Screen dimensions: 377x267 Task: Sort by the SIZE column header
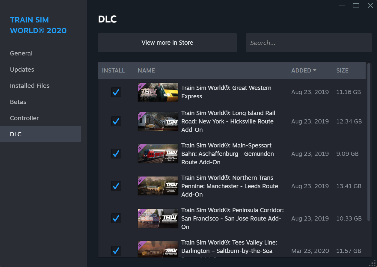click(342, 70)
